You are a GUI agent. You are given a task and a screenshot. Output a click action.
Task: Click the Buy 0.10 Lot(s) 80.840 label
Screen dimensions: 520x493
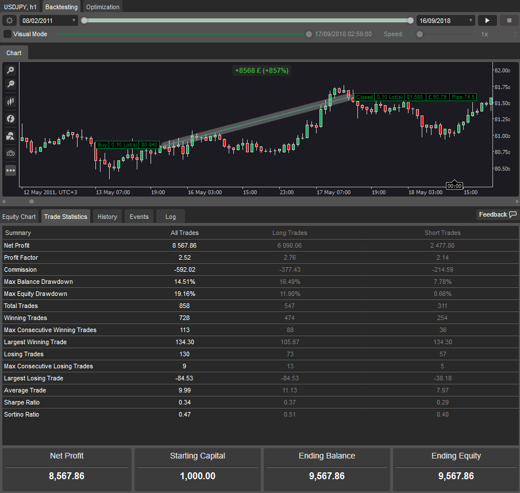pos(128,145)
